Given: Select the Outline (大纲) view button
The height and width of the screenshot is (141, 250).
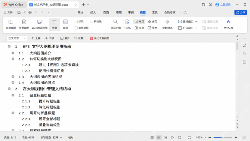Looking at the screenshot, I should point(54,24).
